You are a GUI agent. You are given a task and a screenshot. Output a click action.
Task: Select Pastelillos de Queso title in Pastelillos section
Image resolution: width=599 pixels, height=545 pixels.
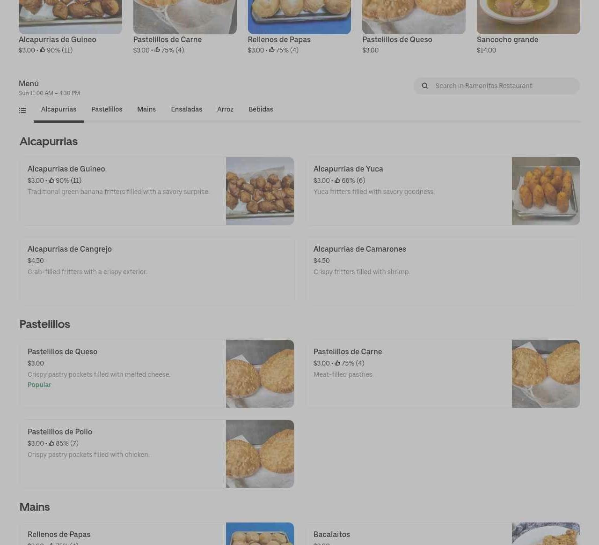pyautogui.click(x=63, y=352)
